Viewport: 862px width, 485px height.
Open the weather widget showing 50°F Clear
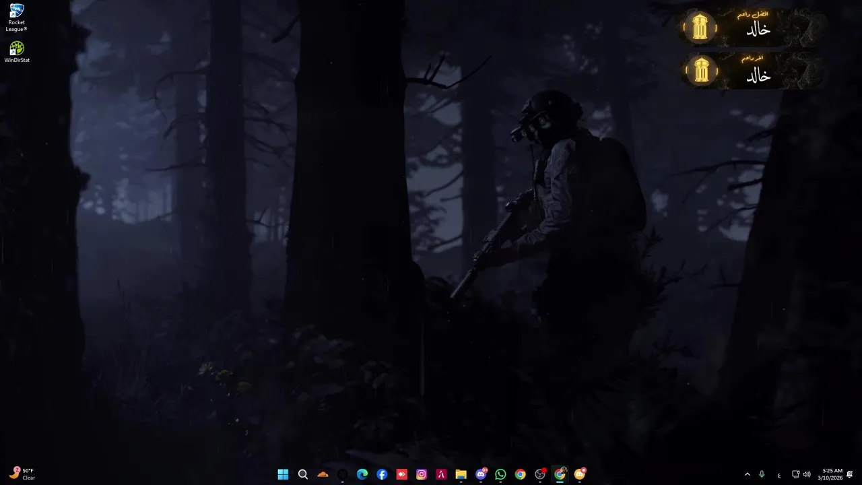point(22,474)
